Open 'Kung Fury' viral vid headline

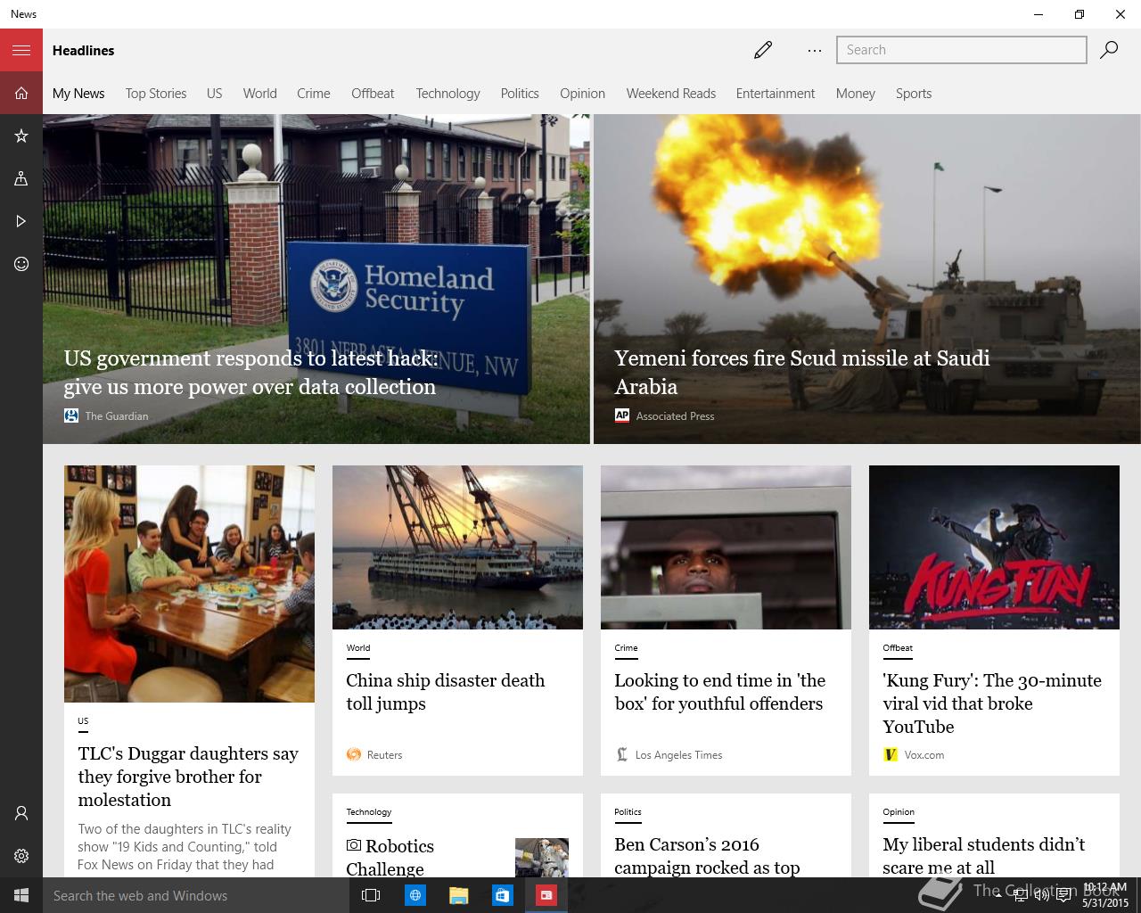pos(992,703)
